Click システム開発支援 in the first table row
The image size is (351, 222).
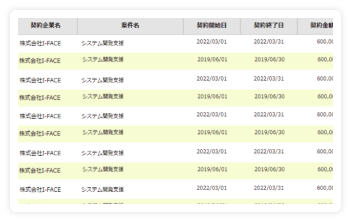[x=103, y=43]
